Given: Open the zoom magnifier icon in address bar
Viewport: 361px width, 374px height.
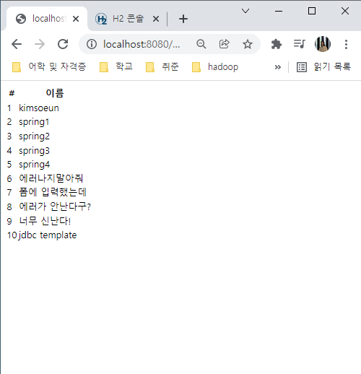Looking at the screenshot, I should (x=201, y=44).
